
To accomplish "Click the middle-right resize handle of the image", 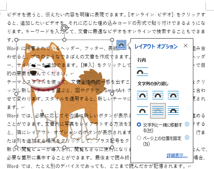I will point(112,94).
